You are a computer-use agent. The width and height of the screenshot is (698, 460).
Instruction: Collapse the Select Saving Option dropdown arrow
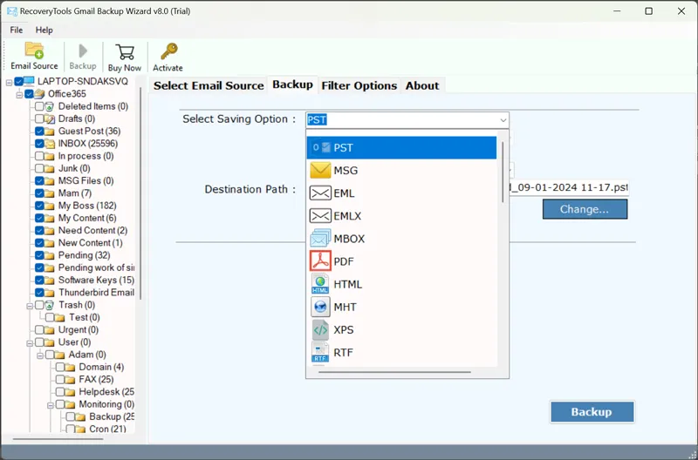pyautogui.click(x=503, y=120)
